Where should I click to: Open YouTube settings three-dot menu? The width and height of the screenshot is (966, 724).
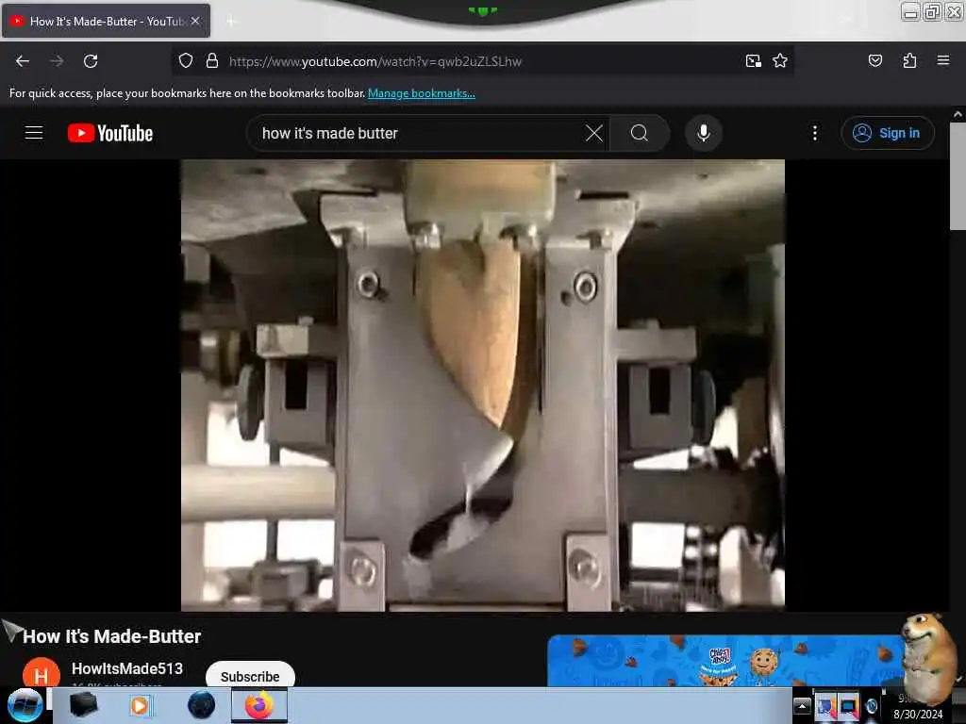814,133
